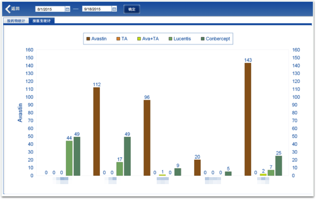Click the Avastin bar labeled 20
Screen dimensions: 316x199
[x=197, y=167]
